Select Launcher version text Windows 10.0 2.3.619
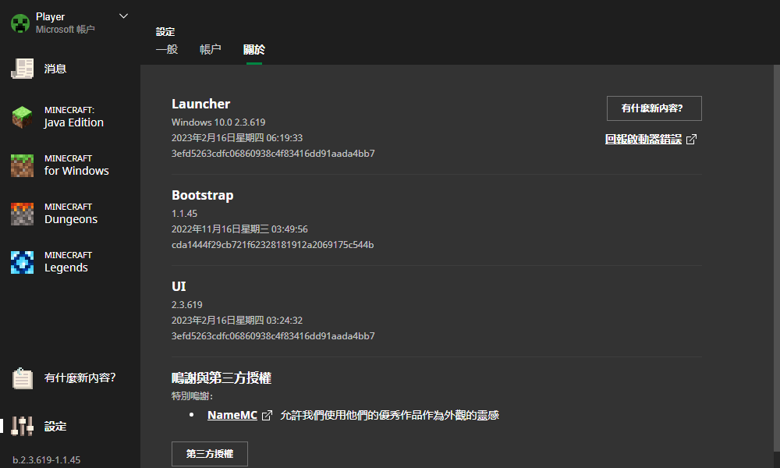Screen dimensions: 780x468 pos(218,122)
